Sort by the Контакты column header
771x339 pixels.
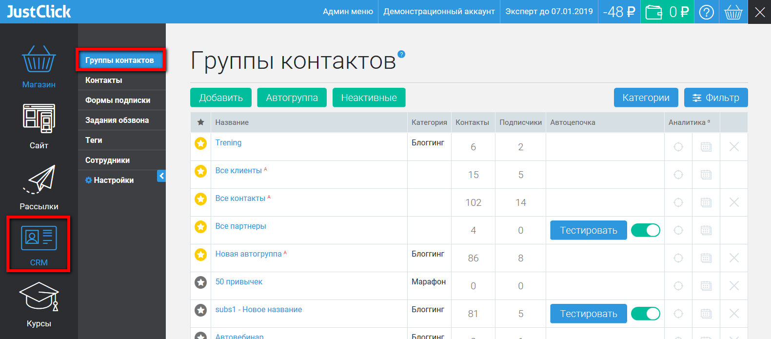pyautogui.click(x=473, y=122)
